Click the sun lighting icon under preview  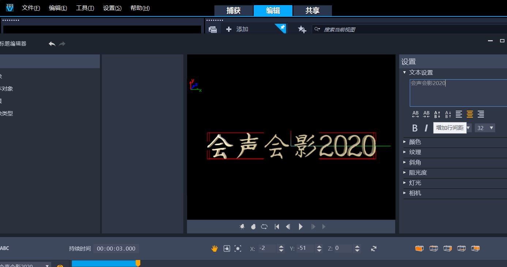[x=242, y=227]
